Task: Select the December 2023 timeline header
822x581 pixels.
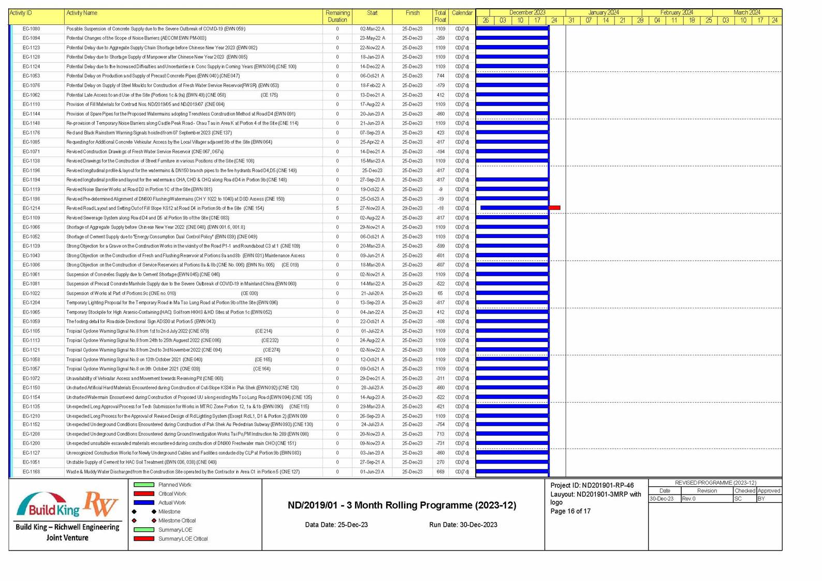Action: tap(526, 12)
